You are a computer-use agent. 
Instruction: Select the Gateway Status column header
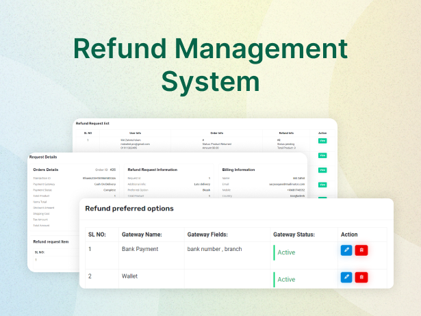(293, 235)
